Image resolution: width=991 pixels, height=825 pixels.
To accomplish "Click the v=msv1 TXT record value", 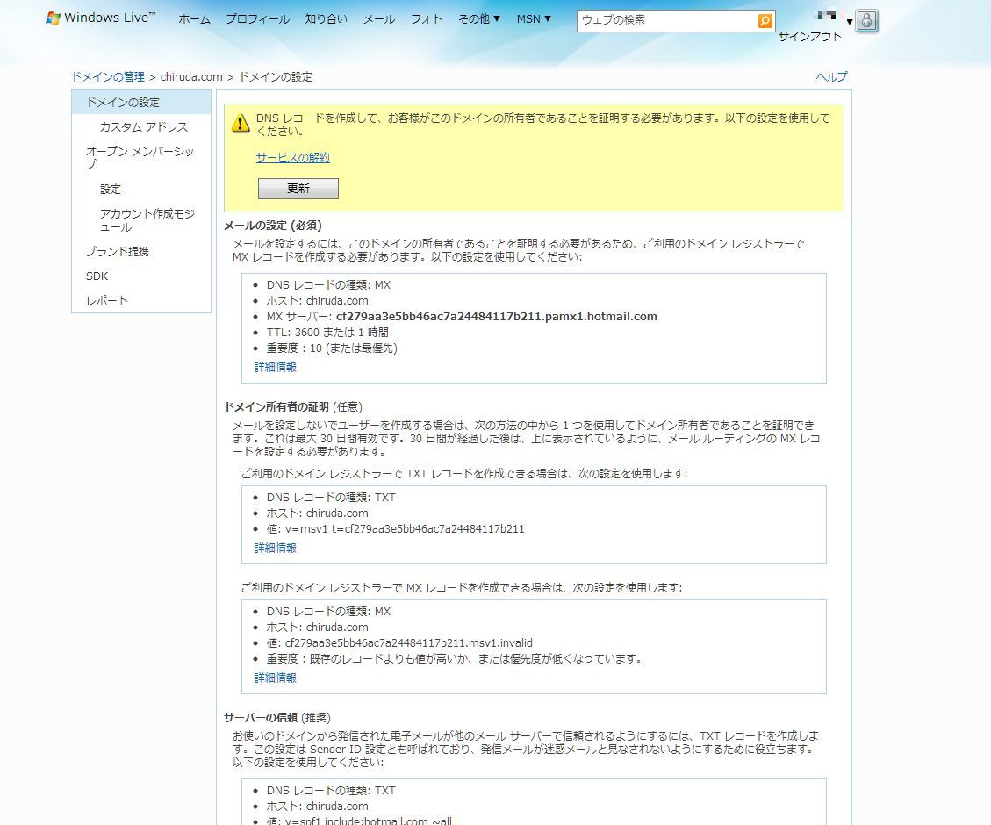I will [x=405, y=528].
